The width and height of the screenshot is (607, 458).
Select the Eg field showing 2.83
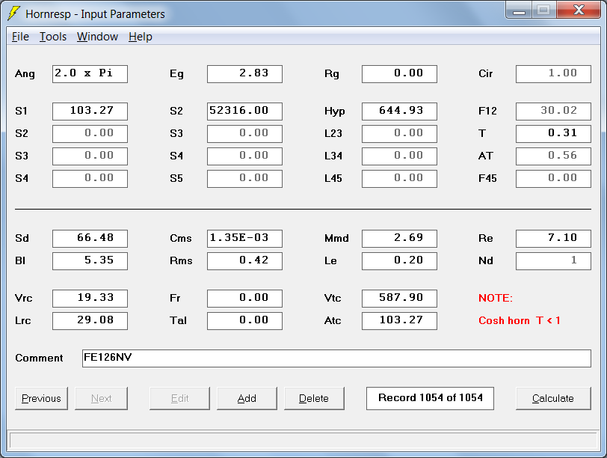pyautogui.click(x=244, y=73)
